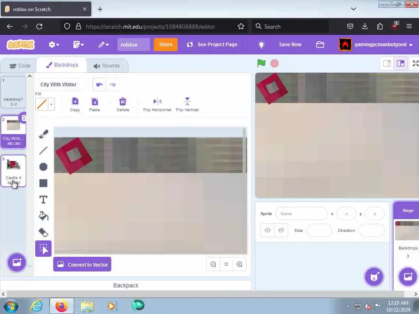Undo the last paint action

(99, 85)
